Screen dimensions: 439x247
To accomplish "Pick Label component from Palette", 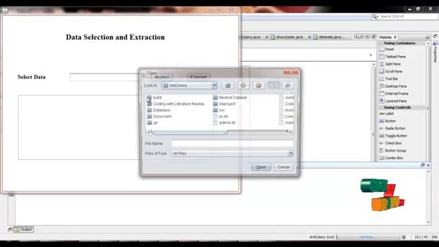I will [x=387, y=114].
